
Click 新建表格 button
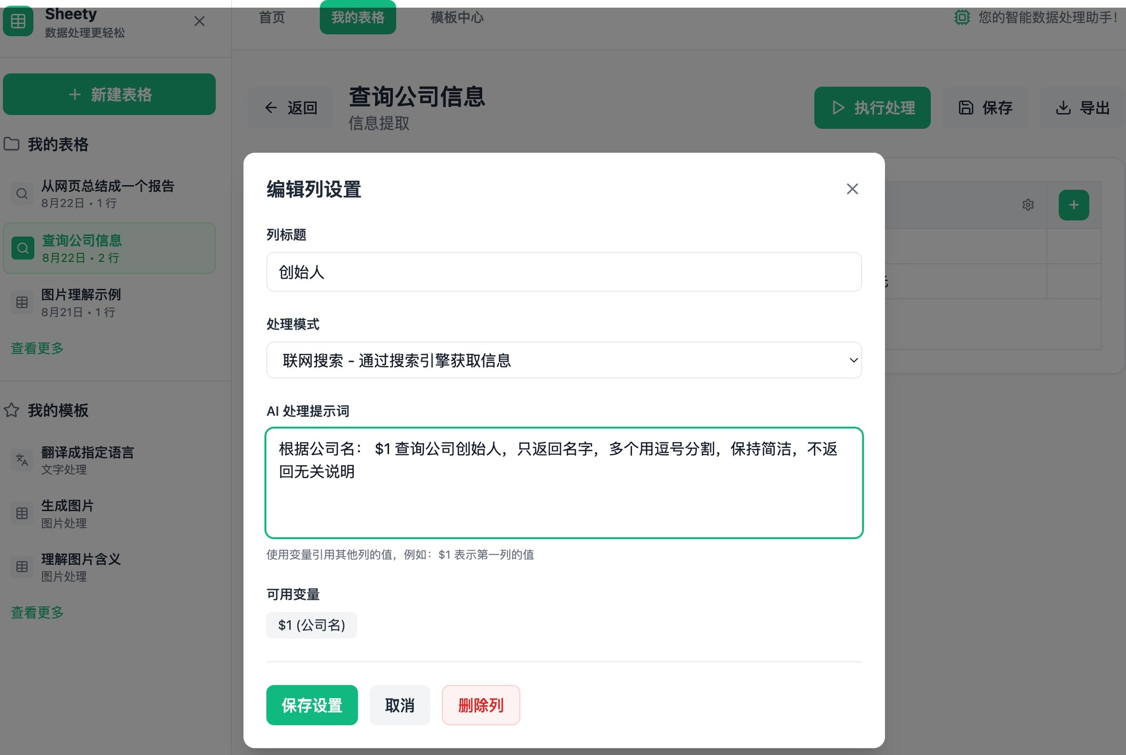109,94
